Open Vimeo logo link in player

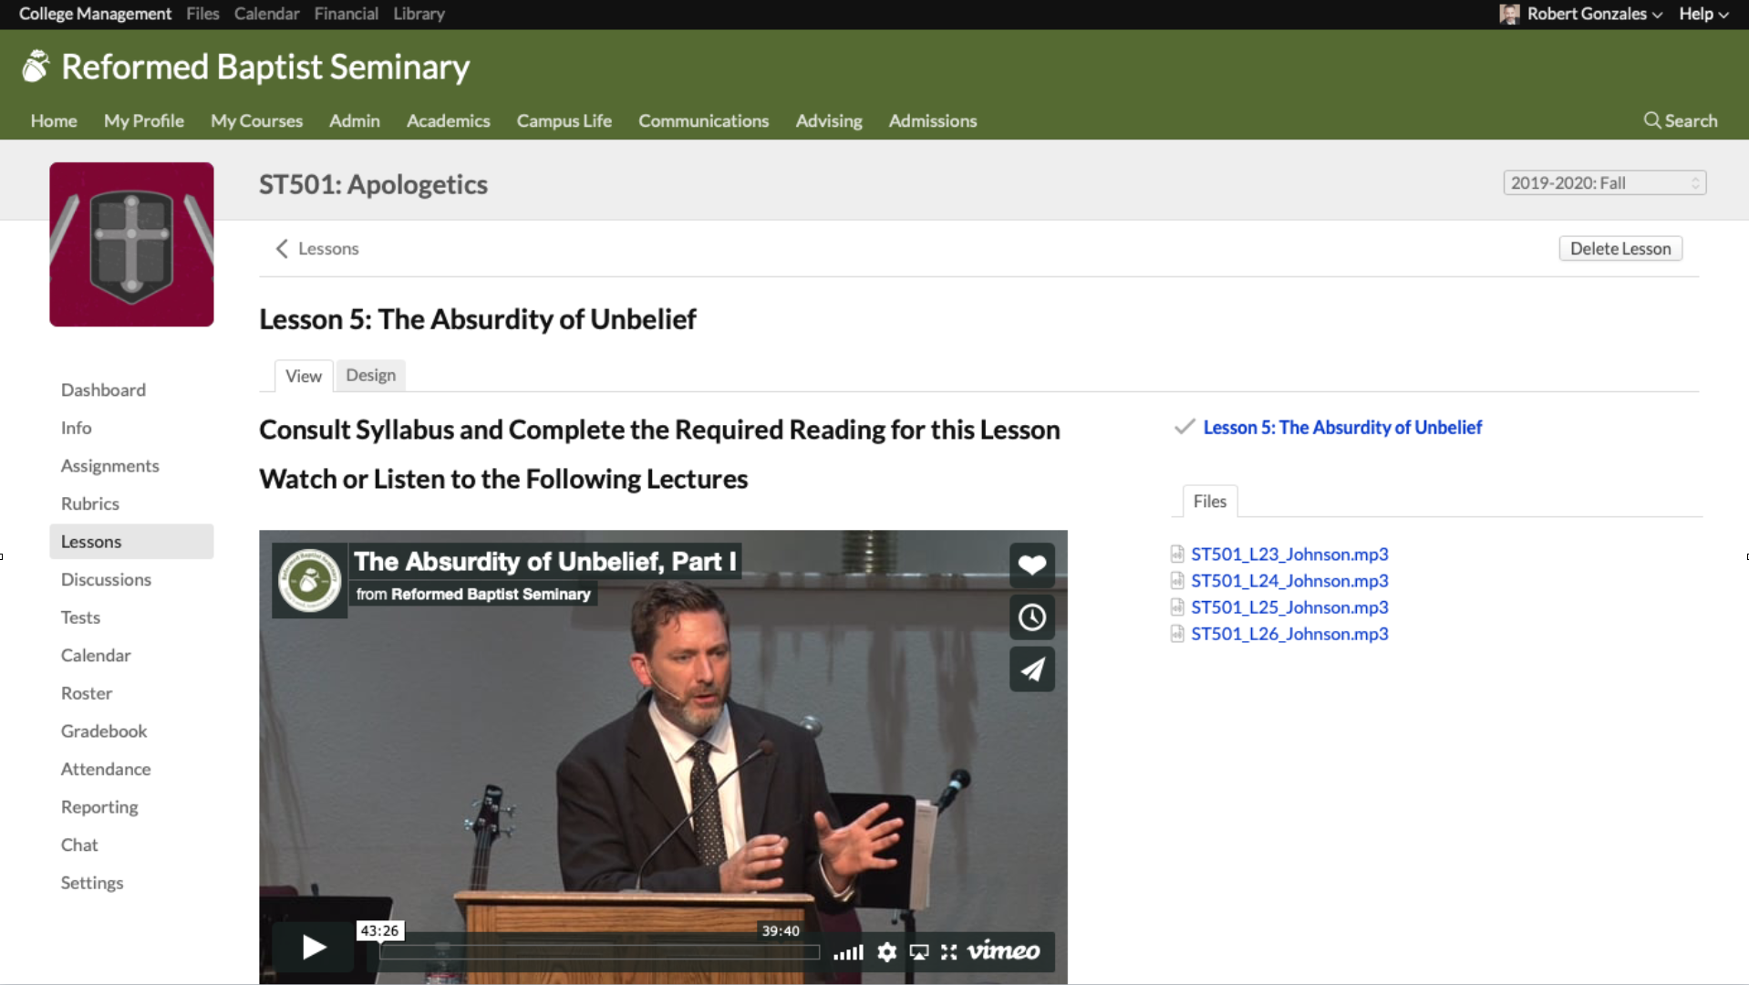[x=1003, y=951]
